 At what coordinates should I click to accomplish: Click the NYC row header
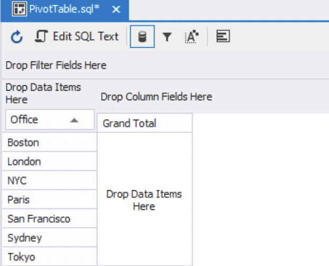49,181
